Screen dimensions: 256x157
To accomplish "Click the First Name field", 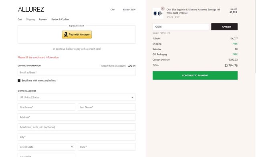I will [x=46, y=107].
